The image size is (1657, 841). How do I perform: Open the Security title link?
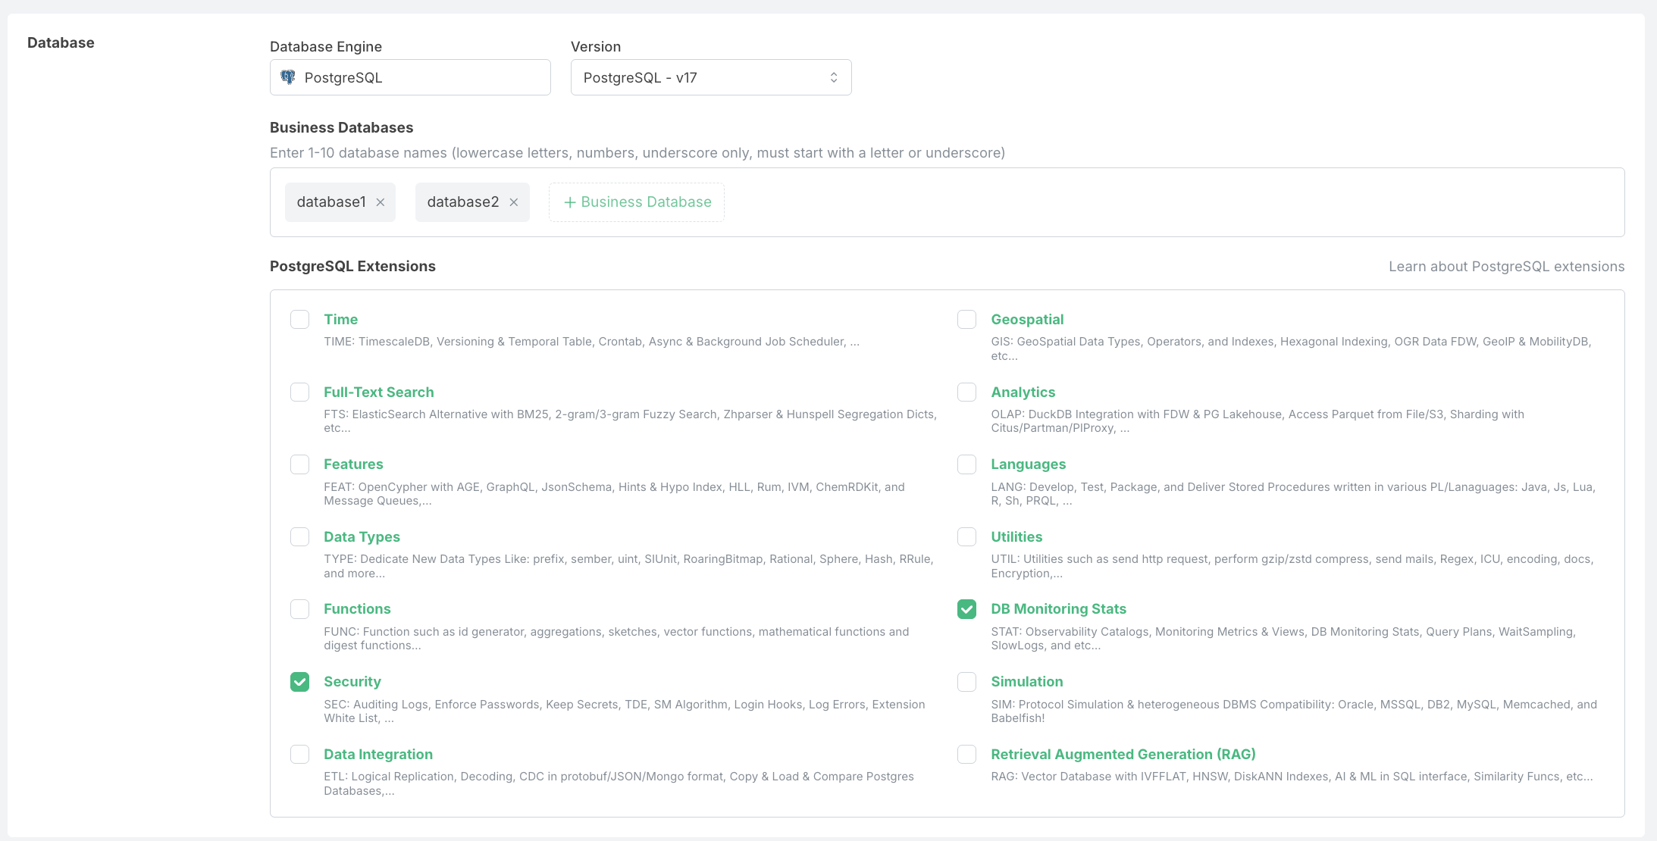[352, 682]
